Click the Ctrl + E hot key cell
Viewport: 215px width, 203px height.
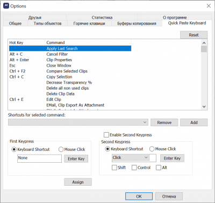(x=17, y=99)
